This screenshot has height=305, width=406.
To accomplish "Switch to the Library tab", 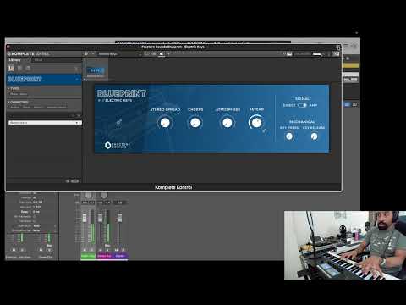I will [14, 60].
